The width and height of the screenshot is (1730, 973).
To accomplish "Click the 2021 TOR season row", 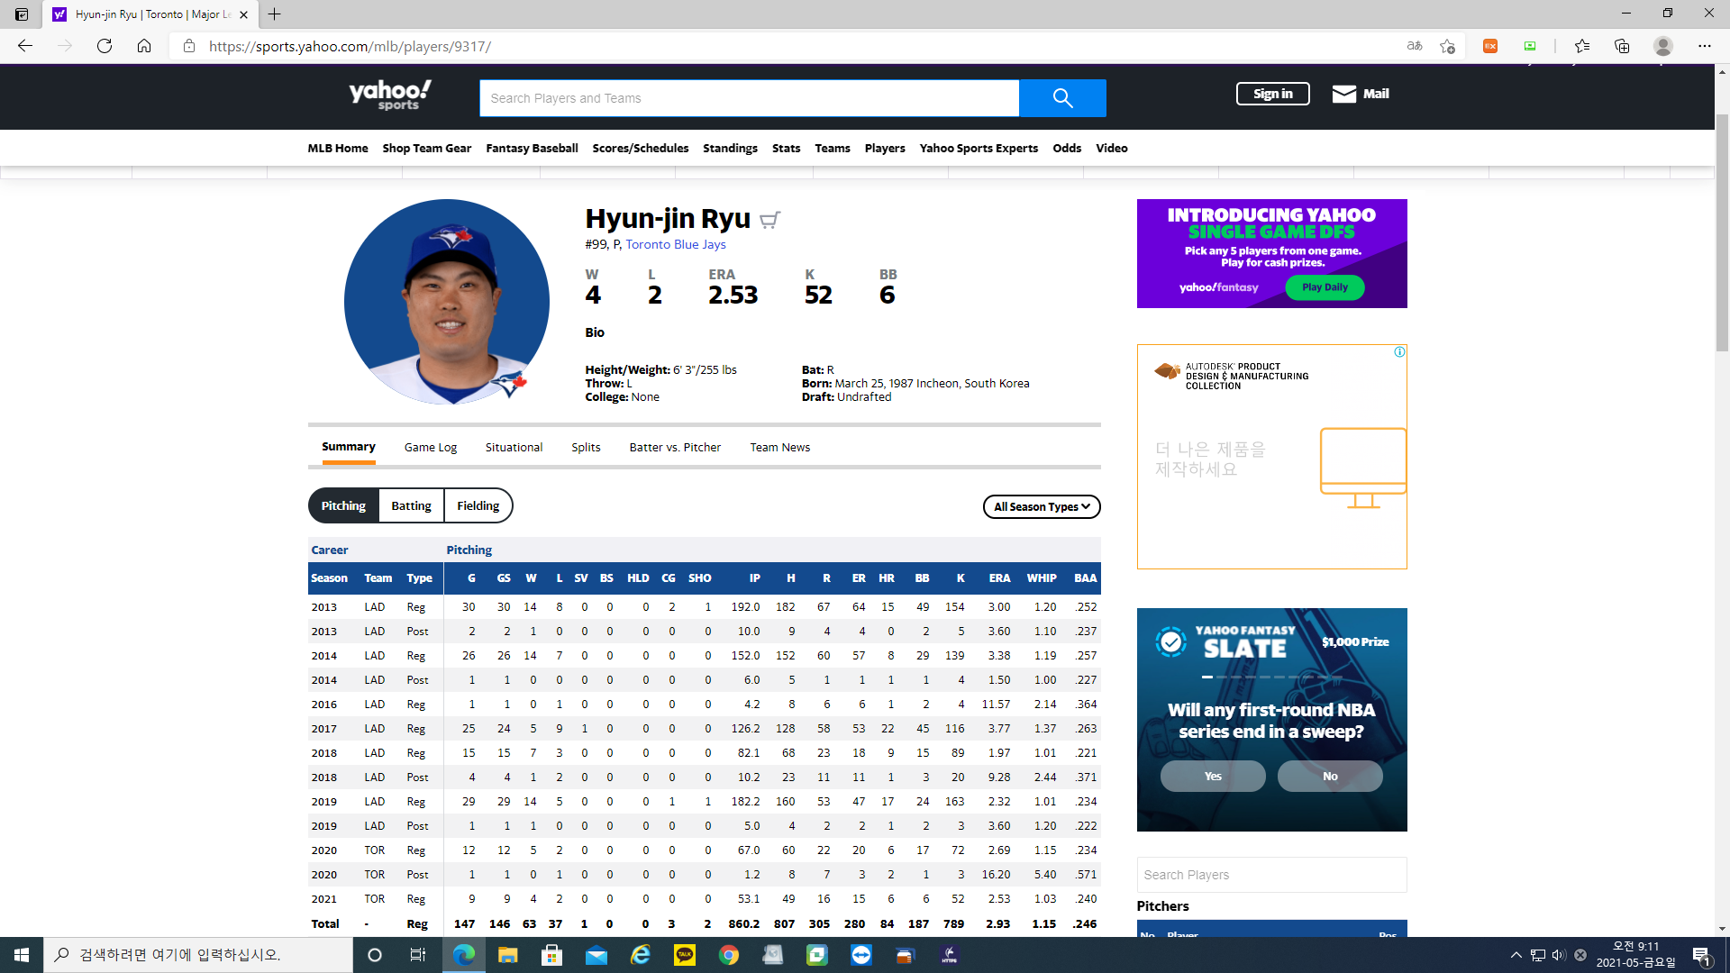I will [x=704, y=898].
